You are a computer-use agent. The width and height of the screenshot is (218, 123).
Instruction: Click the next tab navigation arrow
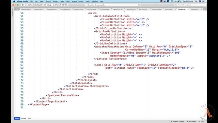pyautogui.click(x=18, y=9)
